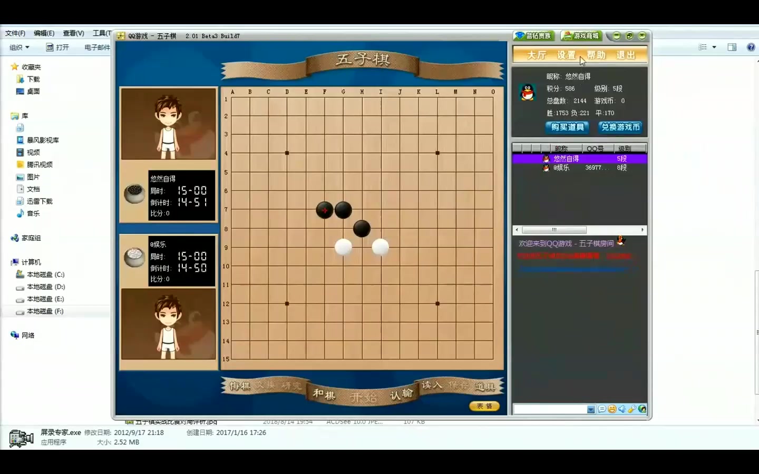Viewport: 759px width, 474px height.
Task: Select 下载 in Explorer favorites
Action: pyautogui.click(x=28, y=79)
